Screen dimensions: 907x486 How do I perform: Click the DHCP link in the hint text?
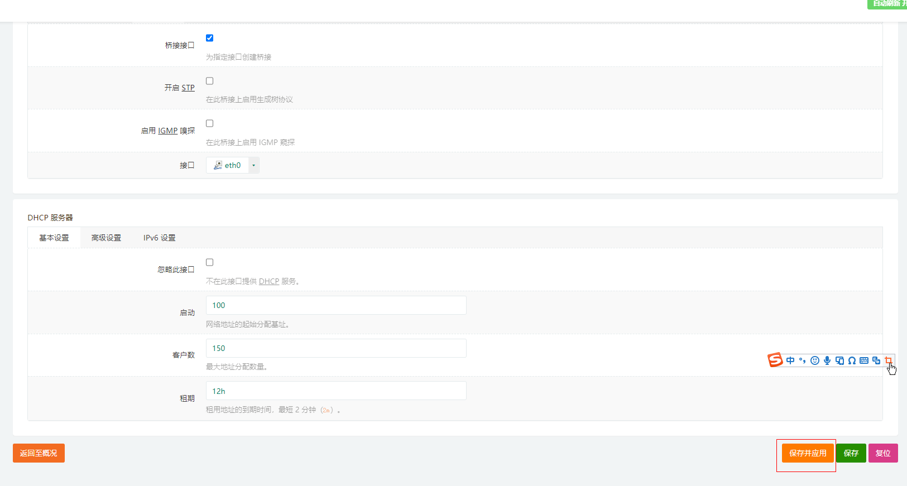pos(269,281)
